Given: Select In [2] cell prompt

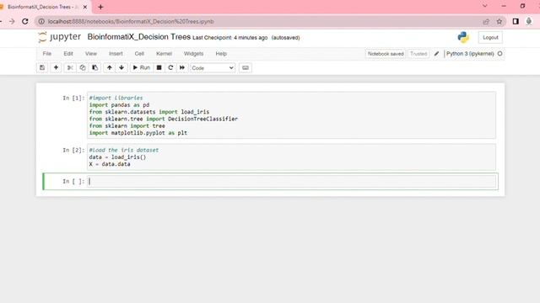Looking at the screenshot, I should pyautogui.click(x=73, y=150).
